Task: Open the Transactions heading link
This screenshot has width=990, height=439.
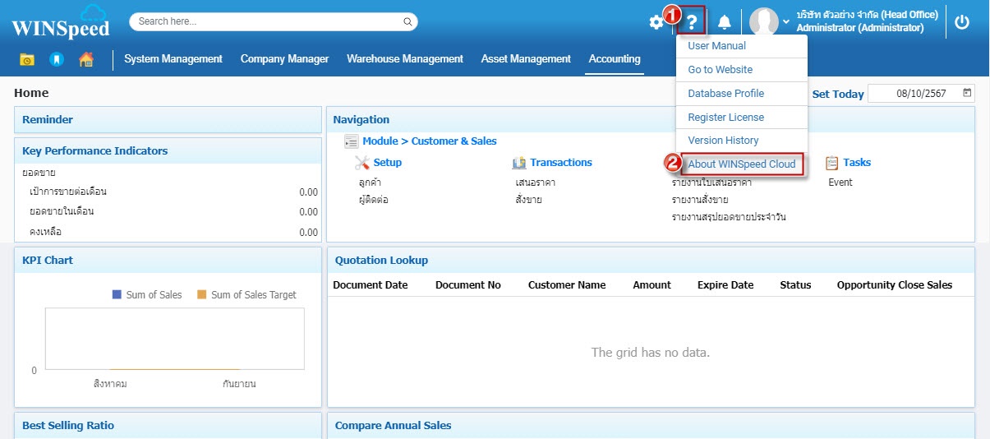Action: pyautogui.click(x=561, y=163)
